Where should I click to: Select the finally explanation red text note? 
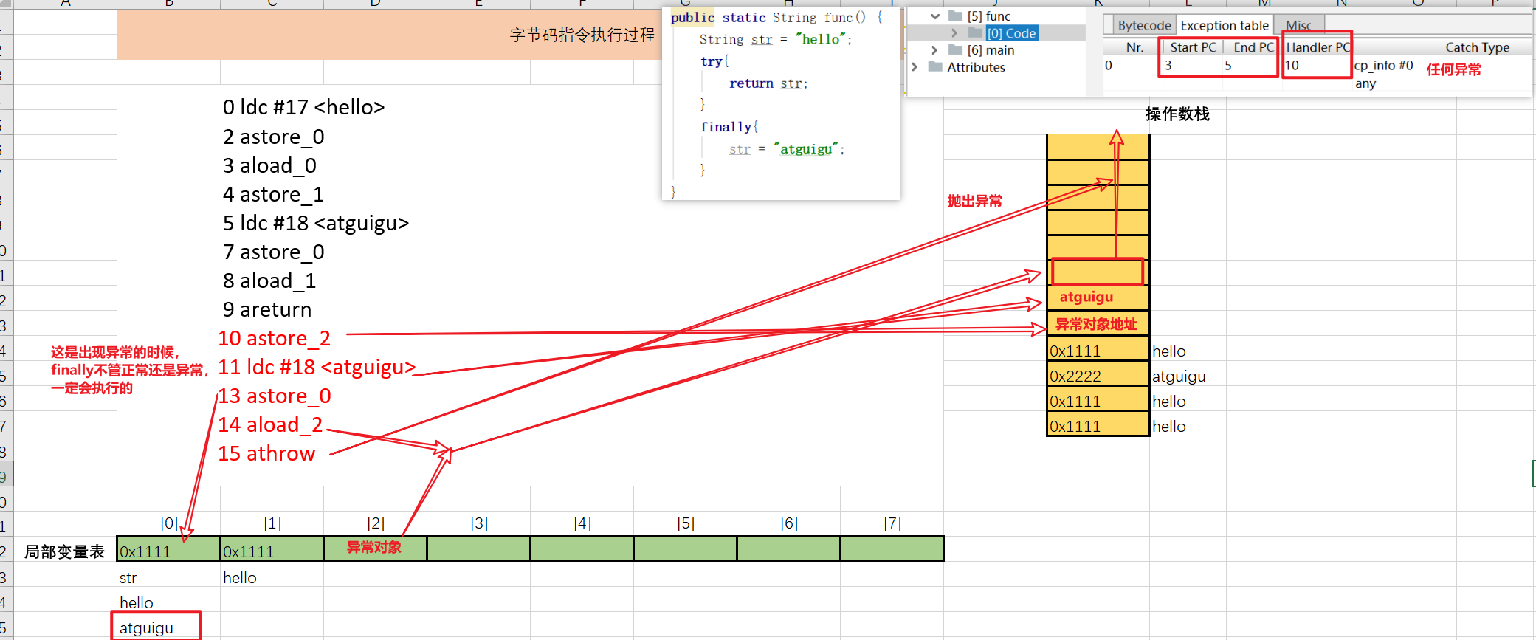coord(129,370)
